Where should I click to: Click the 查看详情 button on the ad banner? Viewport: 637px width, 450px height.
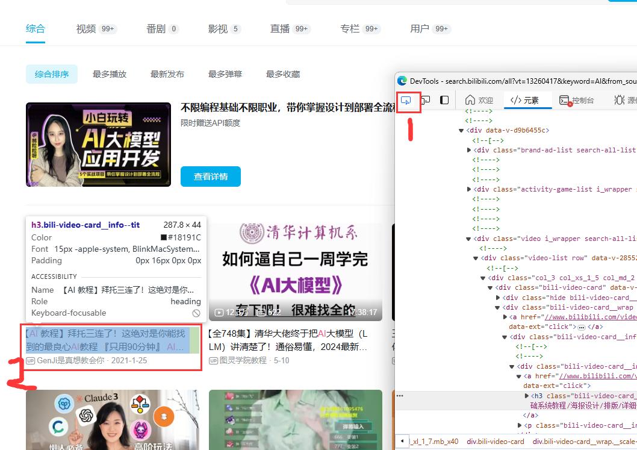(210, 177)
